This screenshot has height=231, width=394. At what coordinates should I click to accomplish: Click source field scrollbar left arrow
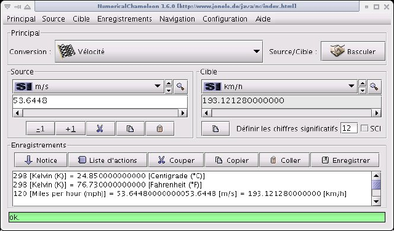[x=17, y=113]
